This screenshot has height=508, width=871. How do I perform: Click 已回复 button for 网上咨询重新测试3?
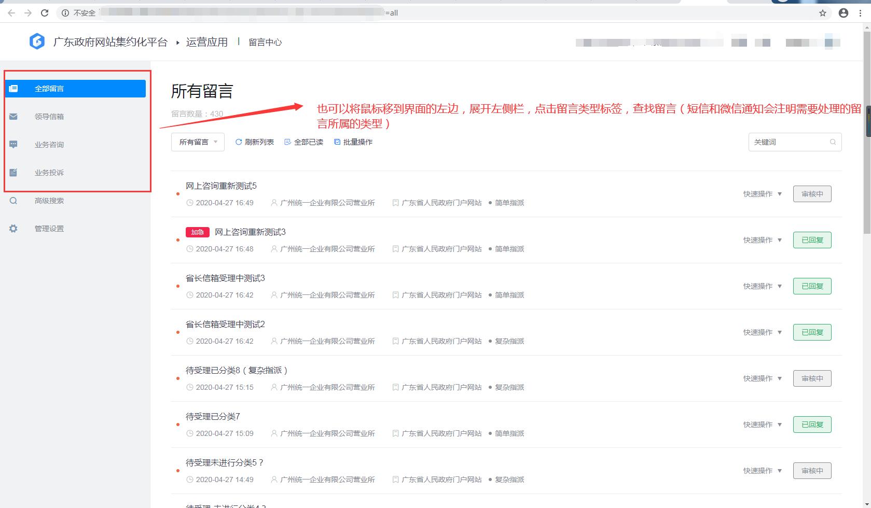click(x=812, y=240)
